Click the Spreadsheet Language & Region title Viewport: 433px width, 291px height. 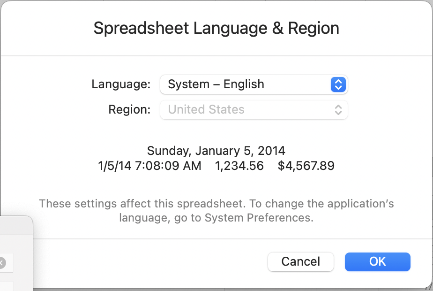(216, 28)
